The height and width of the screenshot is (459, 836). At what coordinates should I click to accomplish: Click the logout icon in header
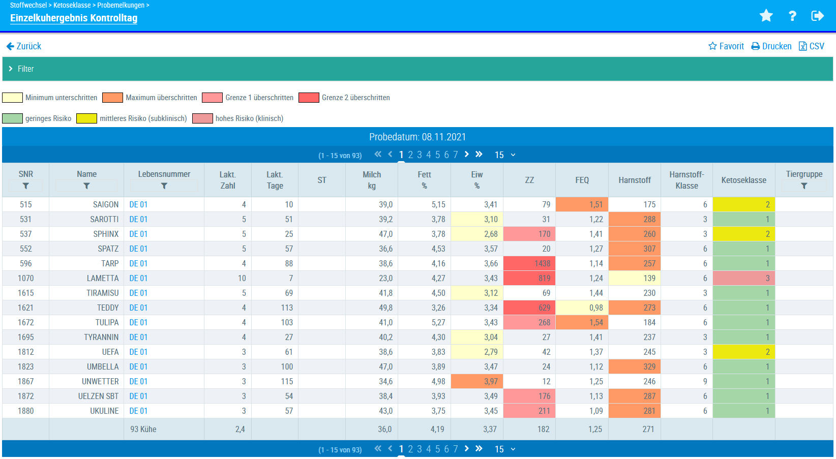pyautogui.click(x=817, y=16)
